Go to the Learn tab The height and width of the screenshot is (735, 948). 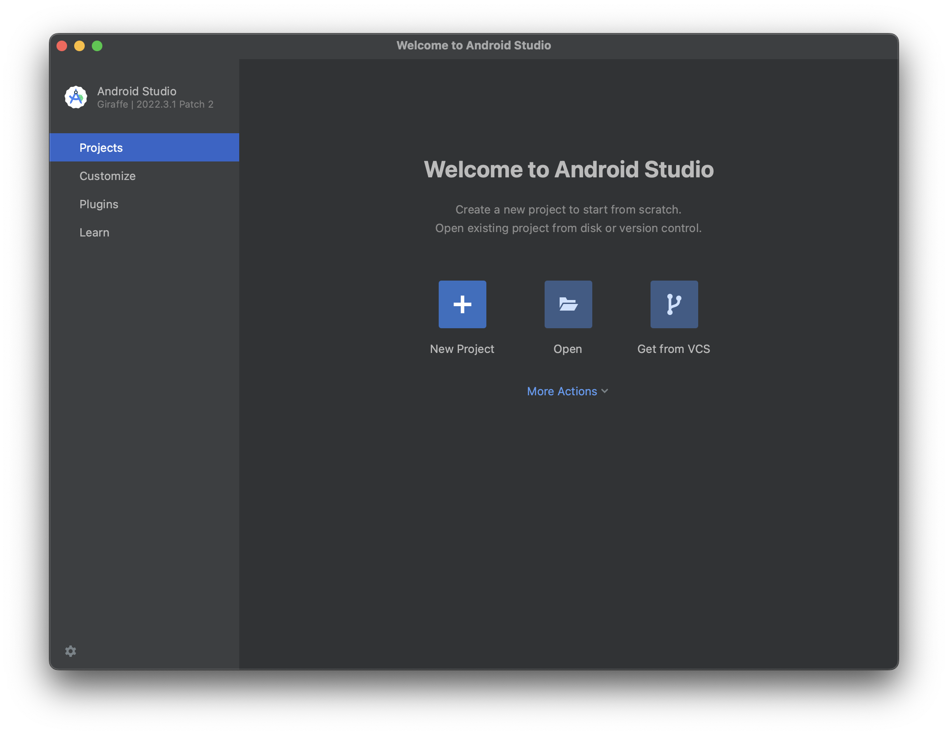click(94, 232)
